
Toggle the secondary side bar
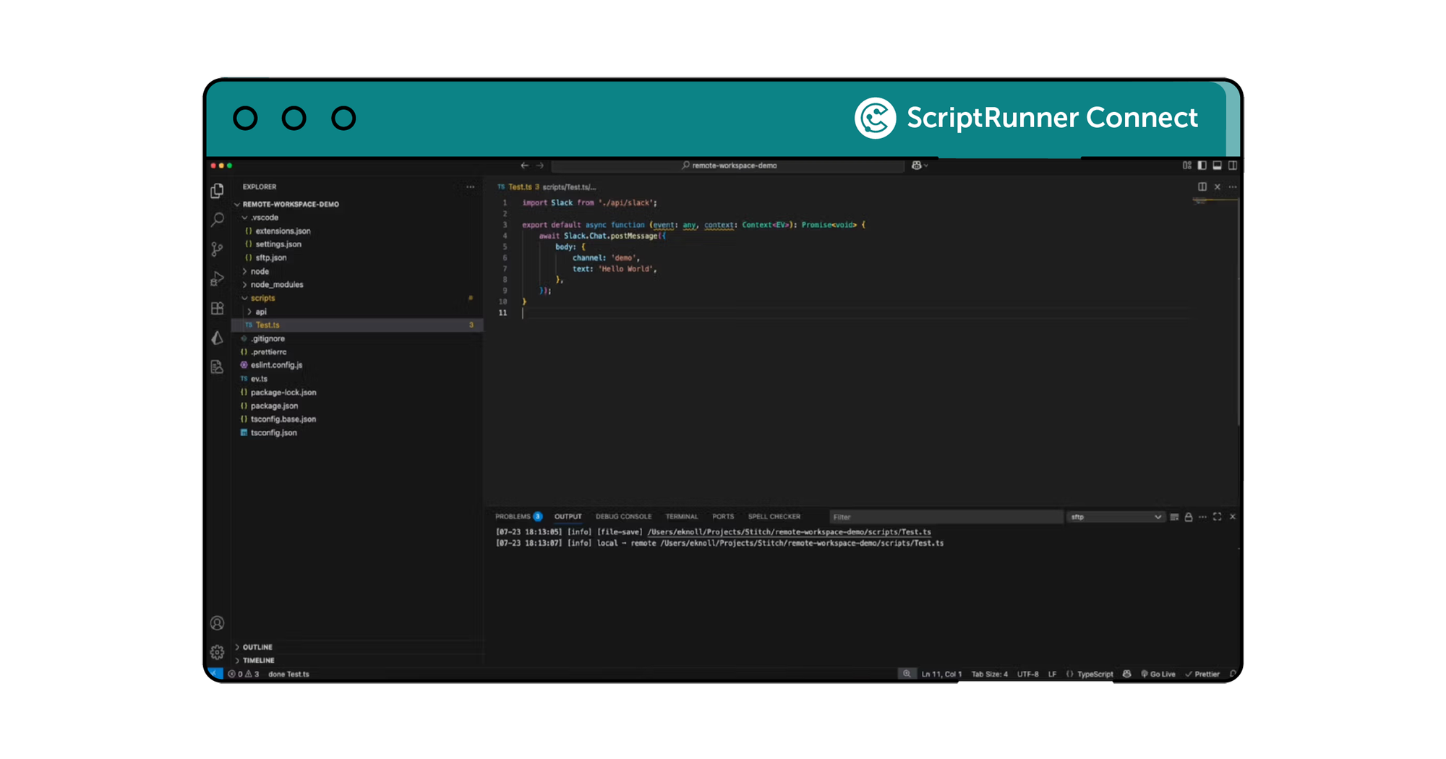point(1232,166)
